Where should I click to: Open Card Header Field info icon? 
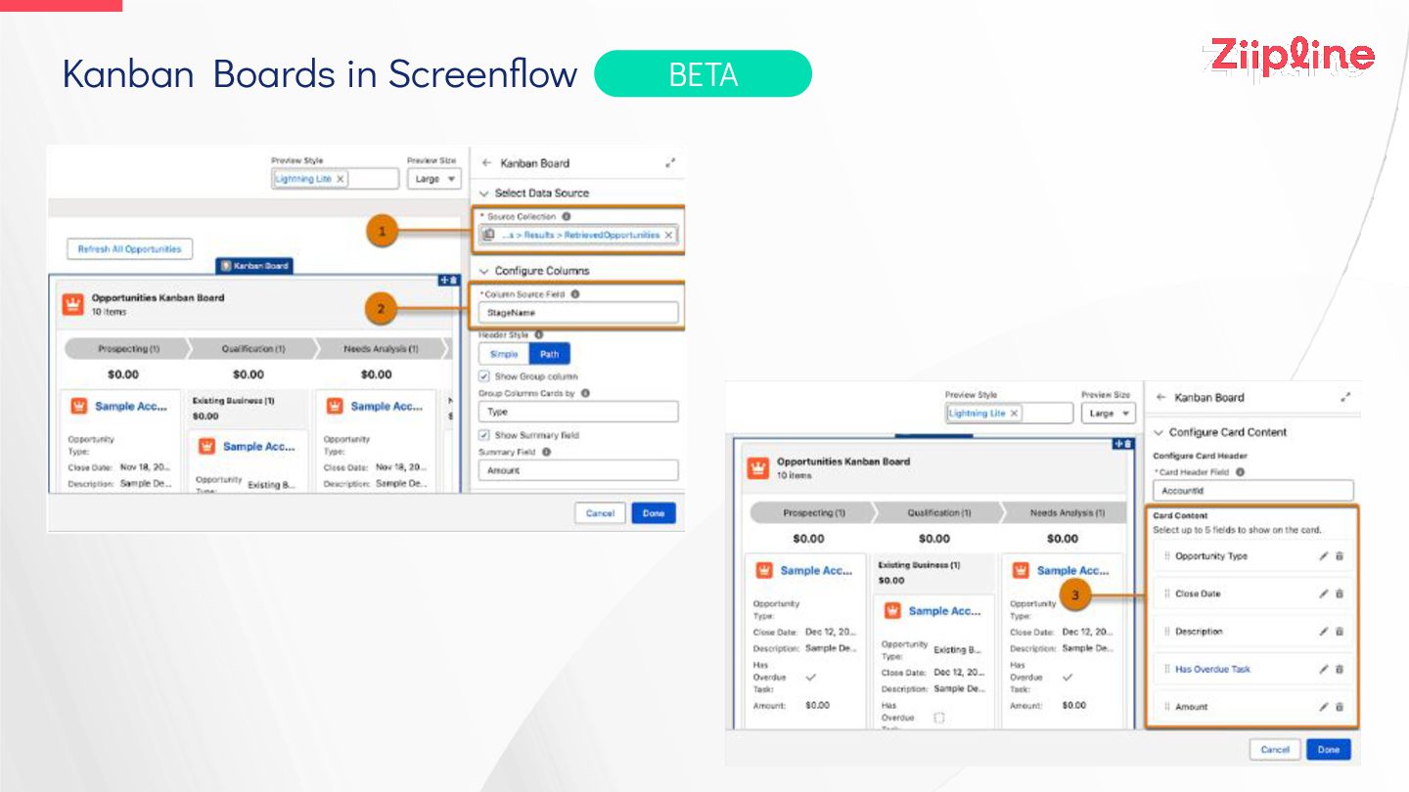tap(1241, 471)
